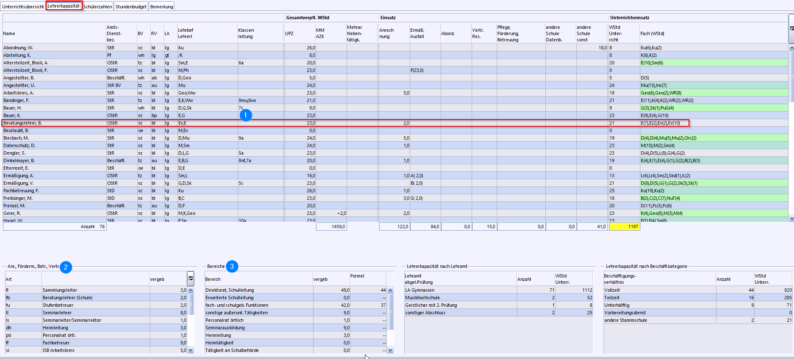Click teacher table scroll down arrow

click(791, 219)
